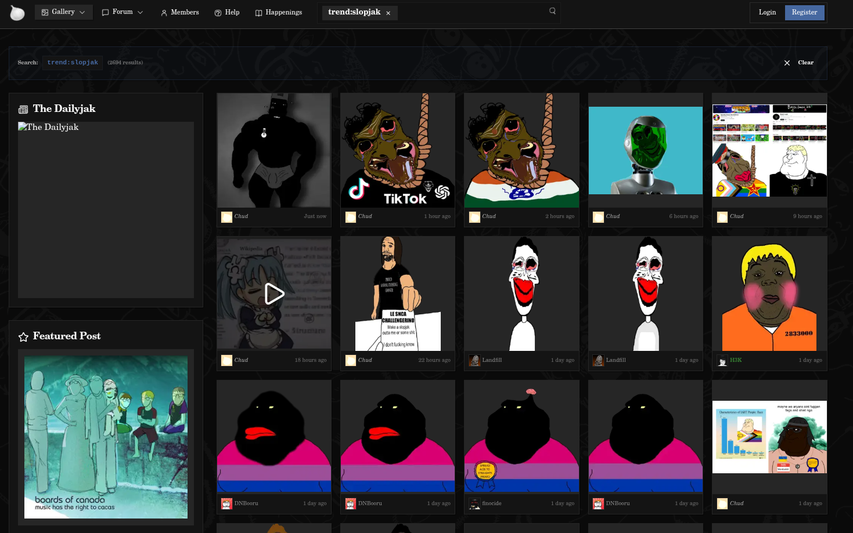Open the Featured Post image
This screenshot has height=533, width=853.
(106, 437)
